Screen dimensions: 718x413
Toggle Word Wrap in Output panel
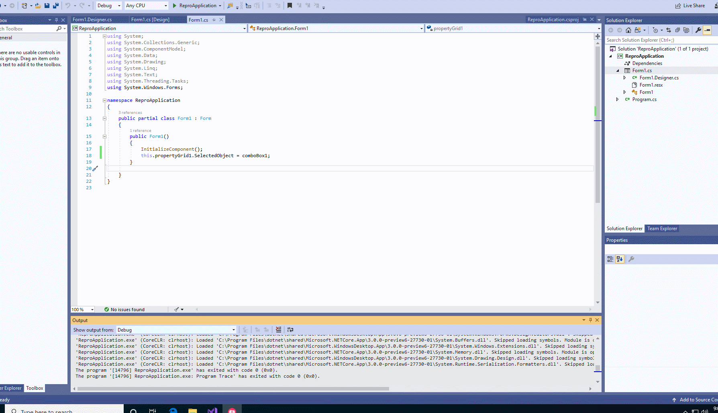[290, 330]
